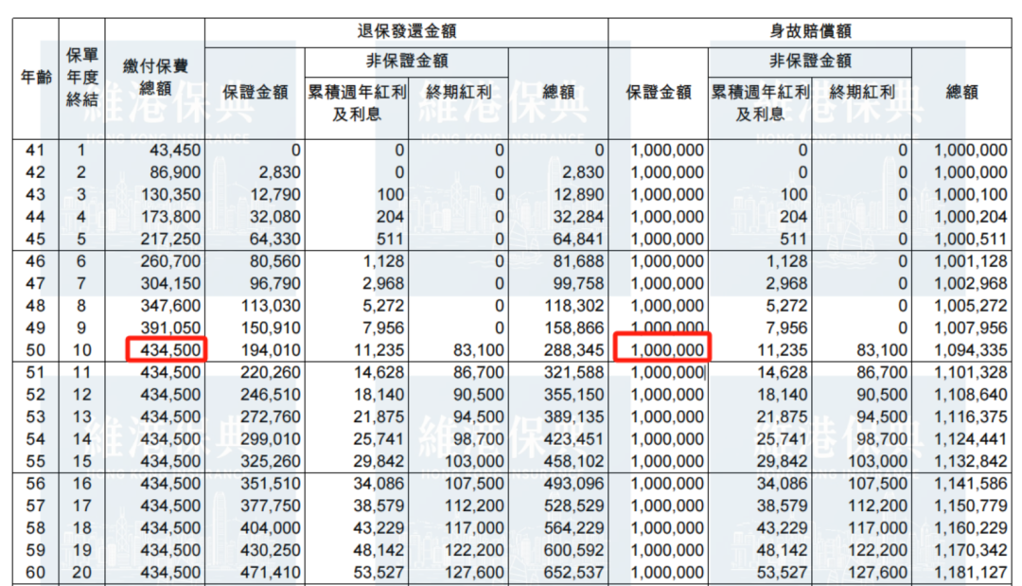The image size is (1022, 586).
Task: Select the 退保發還金額 header
Action: coord(408,31)
